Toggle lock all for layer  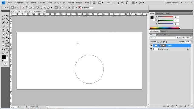[x=166, y=42]
